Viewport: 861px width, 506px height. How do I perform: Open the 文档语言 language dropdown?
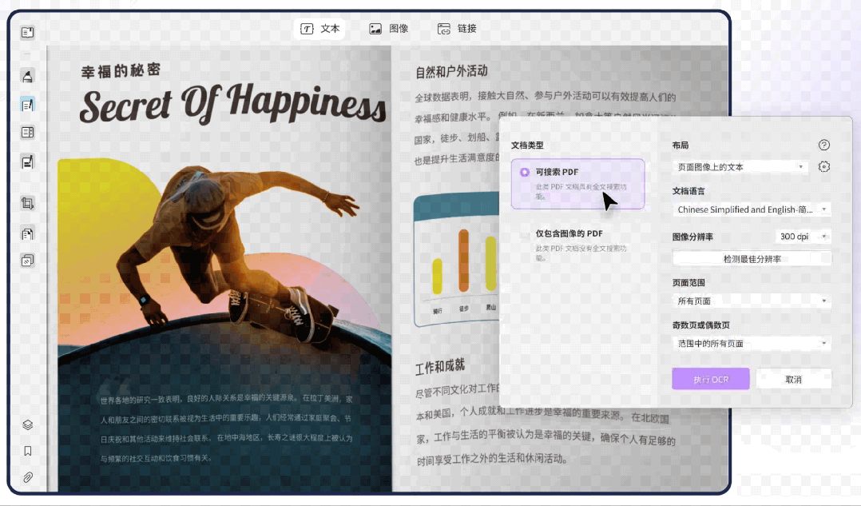(751, 209)
